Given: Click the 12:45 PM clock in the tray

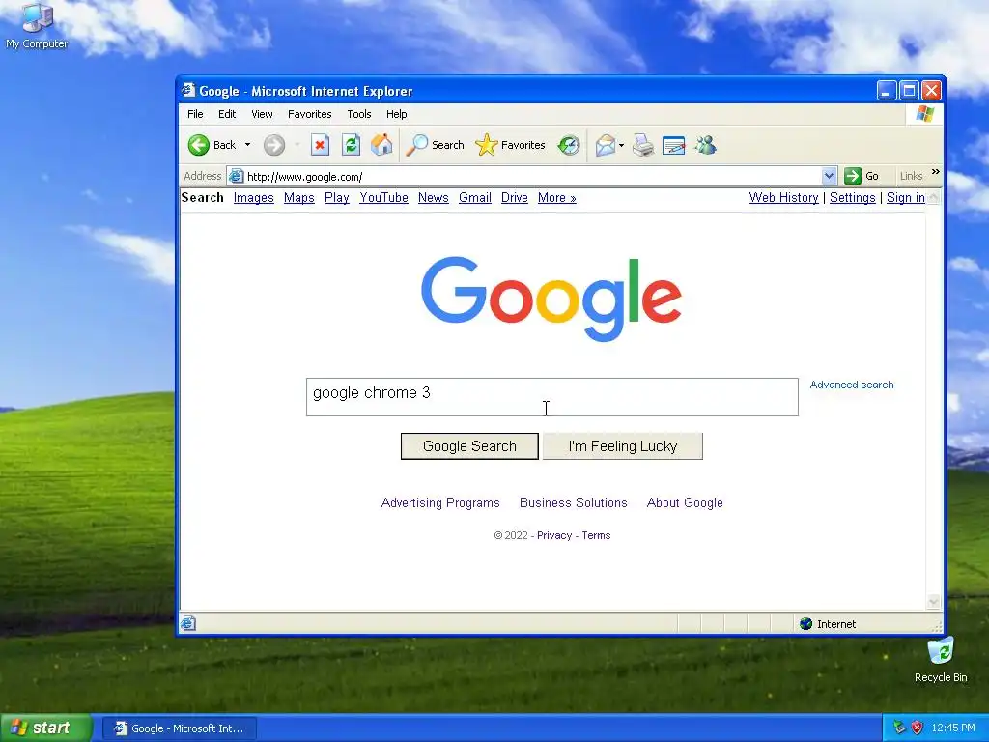Looking at the screenshot, I should click(x=953, y=728).
